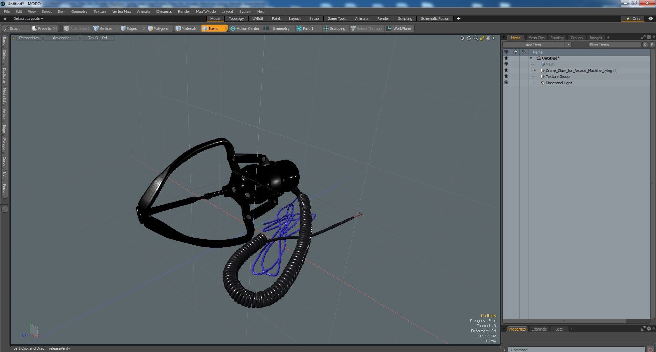Open the Advanced shading style dropdown

61,38
